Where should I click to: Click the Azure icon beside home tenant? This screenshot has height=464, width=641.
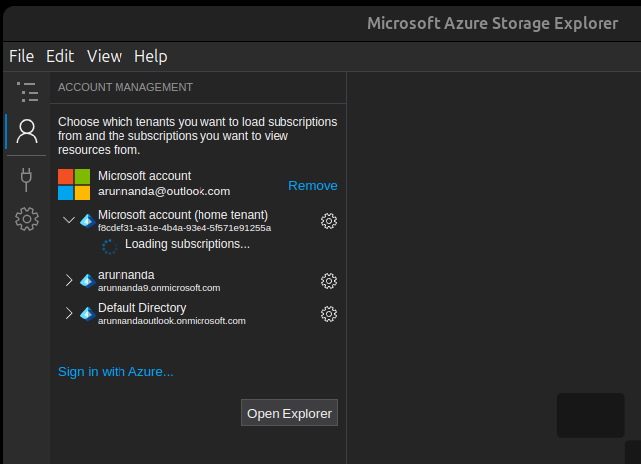(88, 221)
